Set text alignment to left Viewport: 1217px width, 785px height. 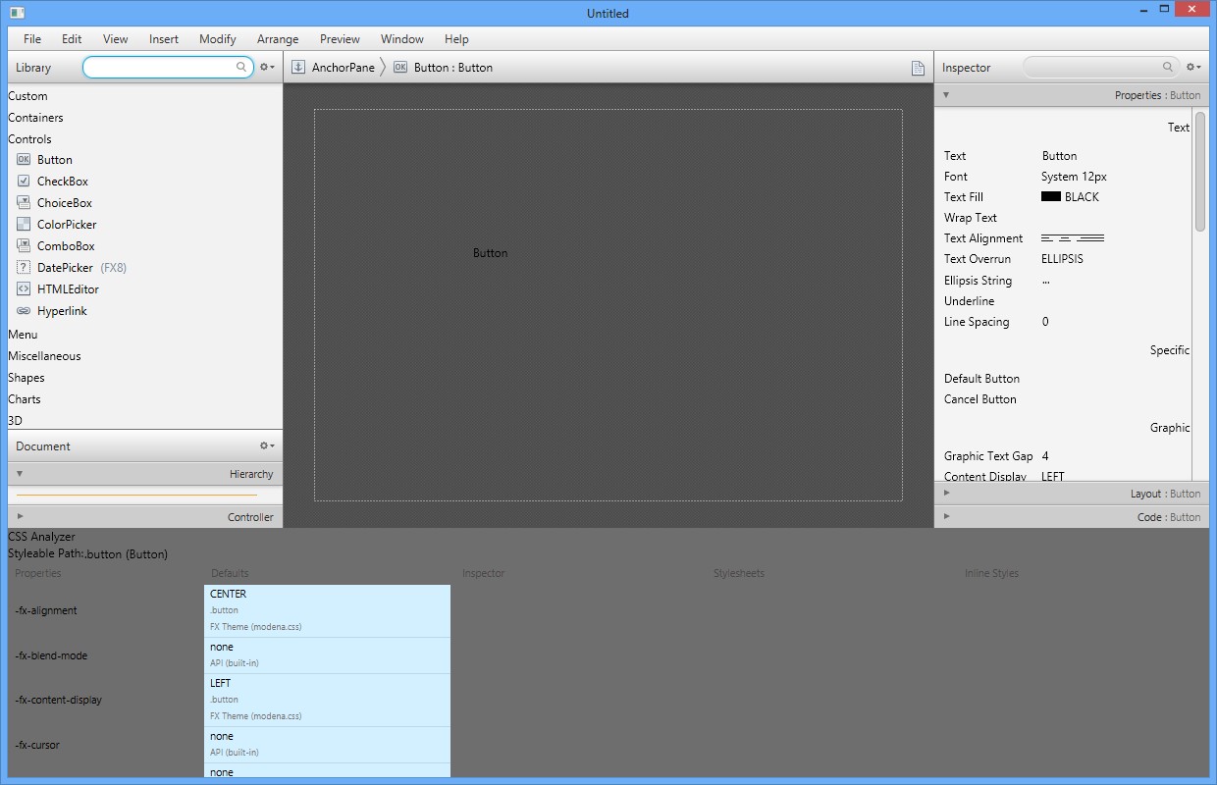point(1047,238)
